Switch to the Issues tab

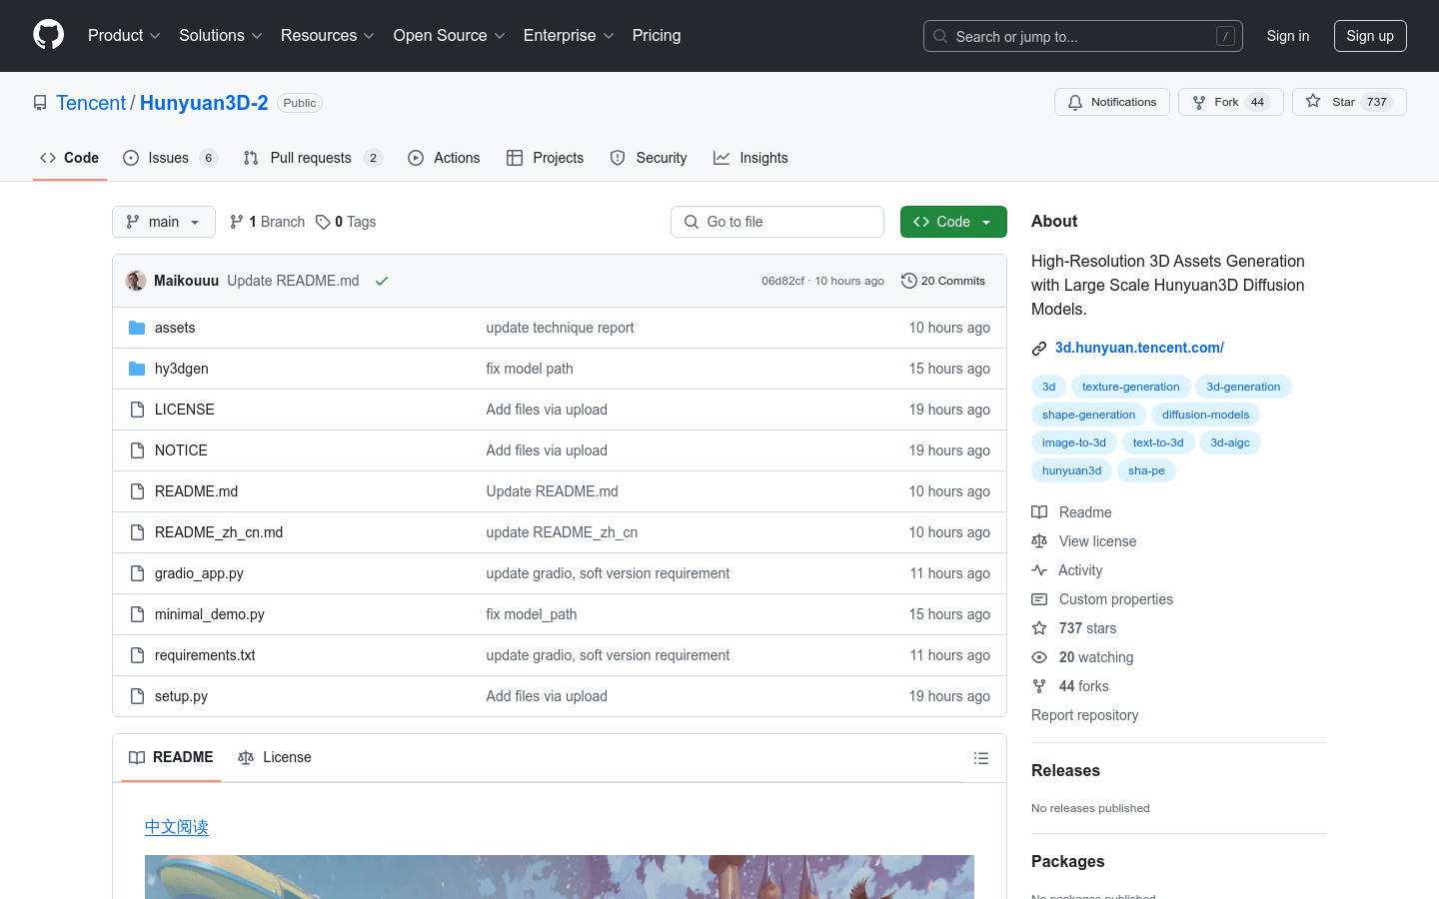169,158
